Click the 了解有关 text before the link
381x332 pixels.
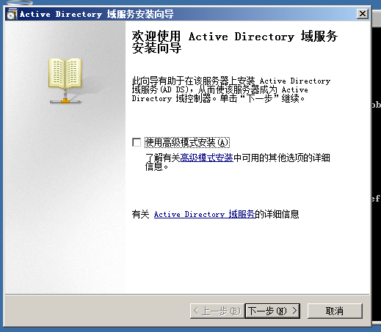tap(163, 158)
